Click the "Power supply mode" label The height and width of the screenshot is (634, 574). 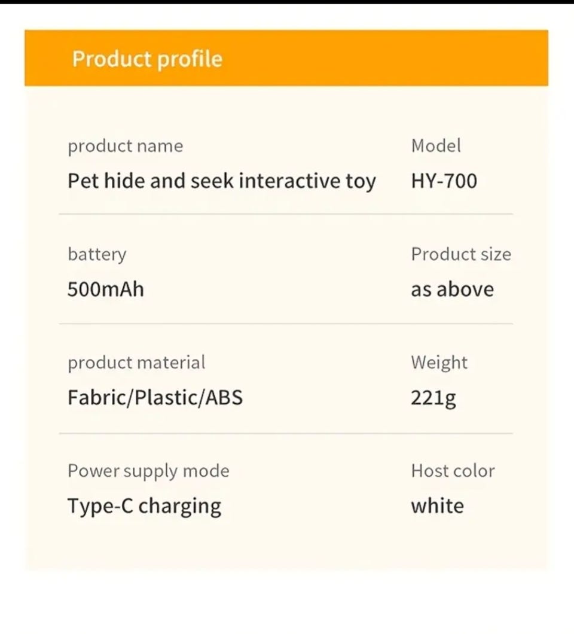(148, 471)
